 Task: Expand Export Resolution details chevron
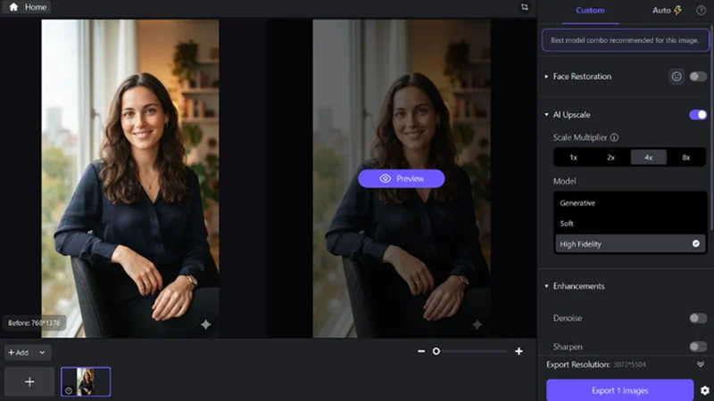tap(701, 364)
